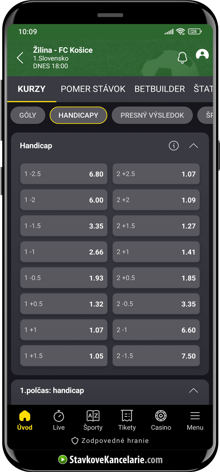Switch to the POMER STÁVOK tab
This screenshot has width=220, height=472.
point(93,89)
